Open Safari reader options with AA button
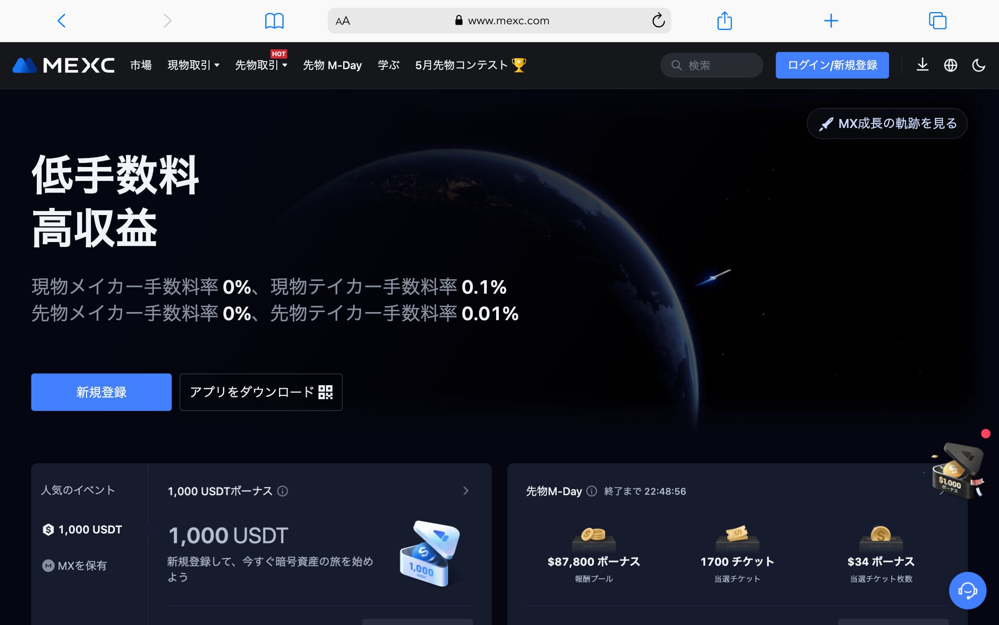This screenshot has height=625, width=999. tap(343, 20)
